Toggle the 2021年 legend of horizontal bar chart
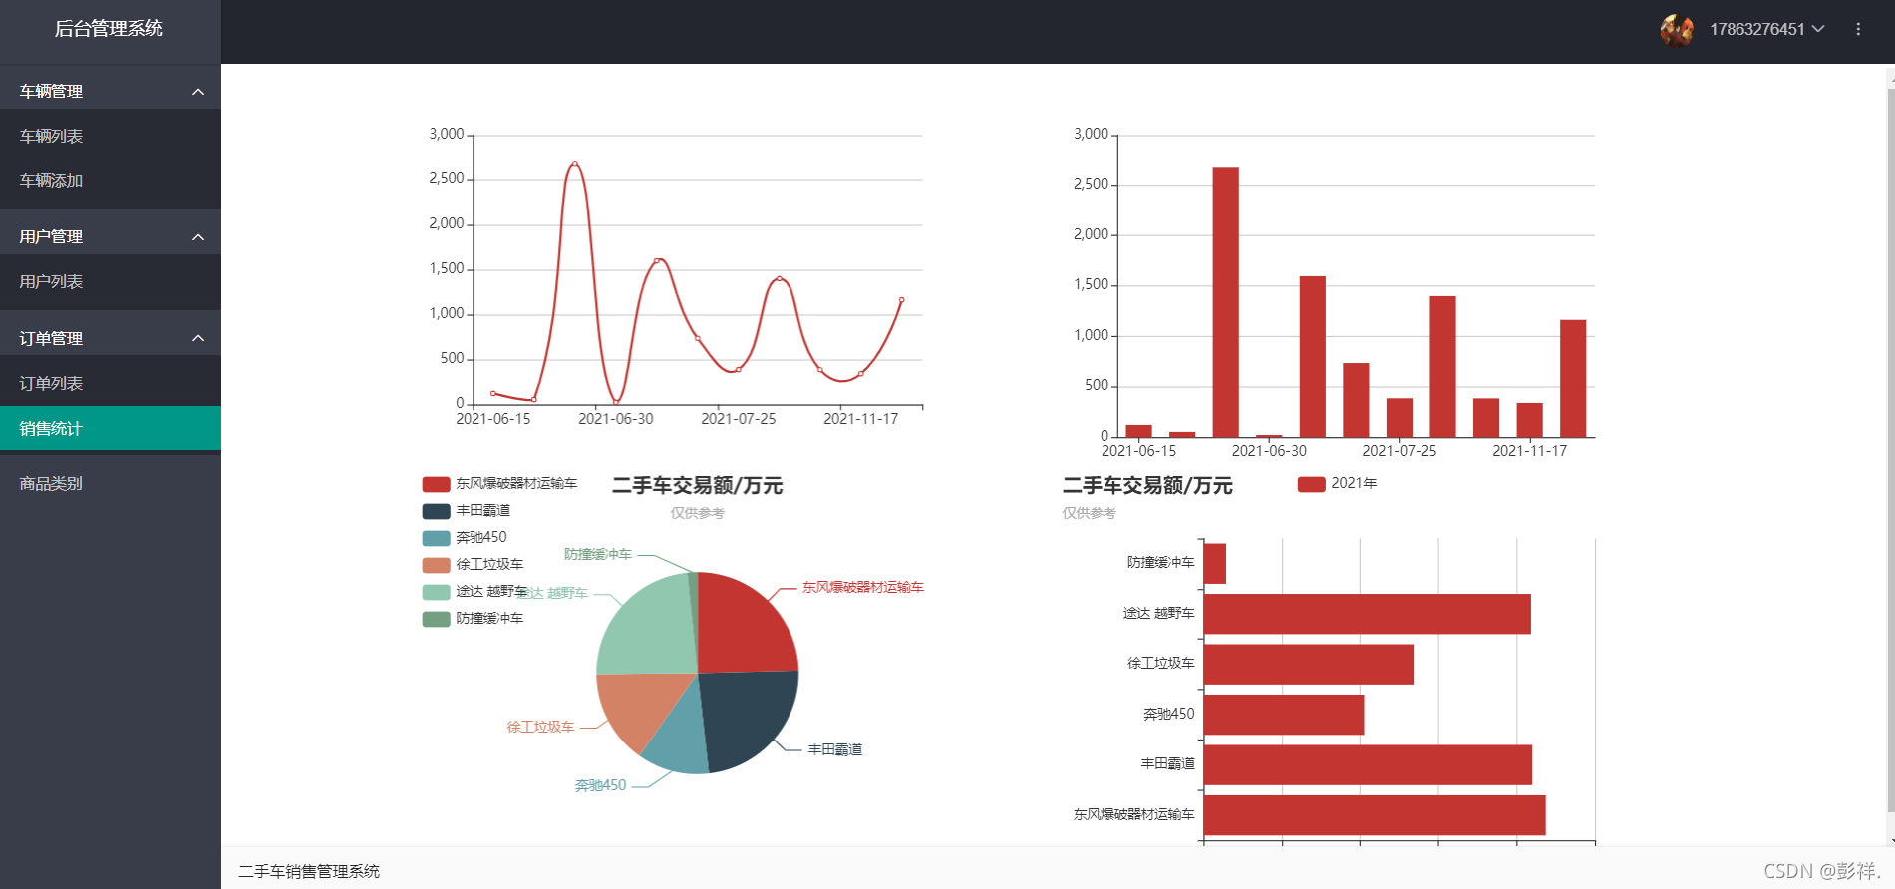1895x889 pixels. (1337, 484)
